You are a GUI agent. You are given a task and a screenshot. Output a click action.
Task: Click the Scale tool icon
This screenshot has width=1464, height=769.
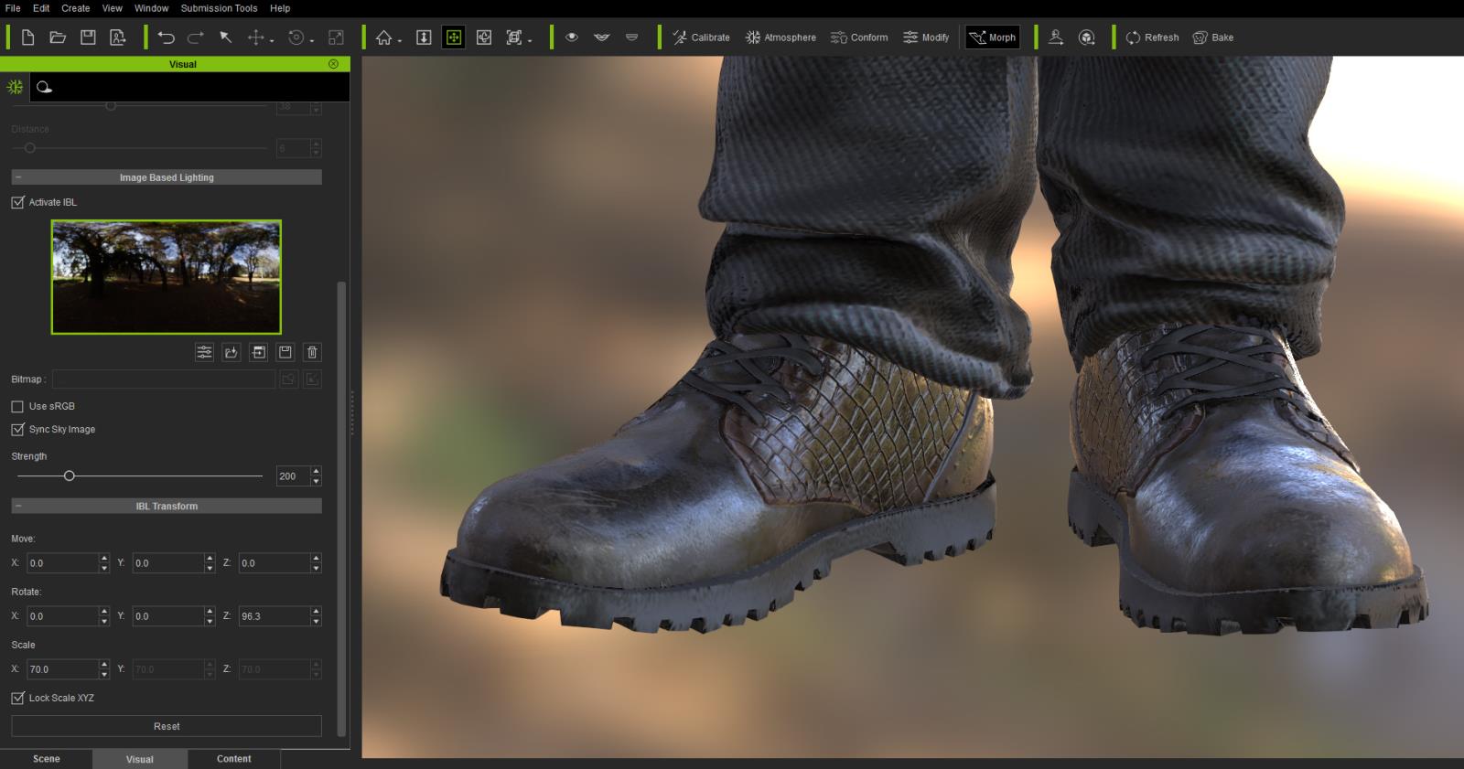336,37
